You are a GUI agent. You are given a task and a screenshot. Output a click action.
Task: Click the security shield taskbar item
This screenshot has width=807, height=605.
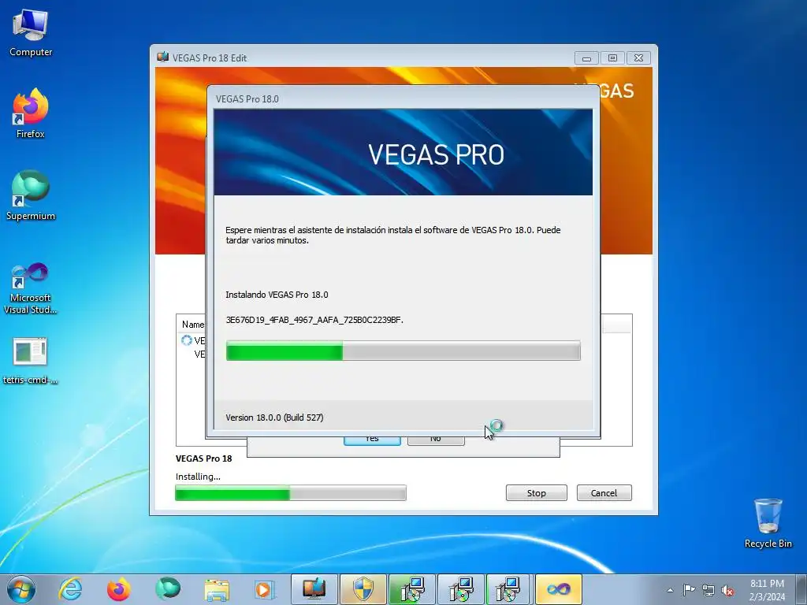(363, 589)
